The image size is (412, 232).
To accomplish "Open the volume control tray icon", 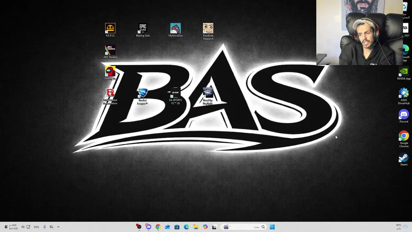I will pyautogui.click(x=23, y=227).
